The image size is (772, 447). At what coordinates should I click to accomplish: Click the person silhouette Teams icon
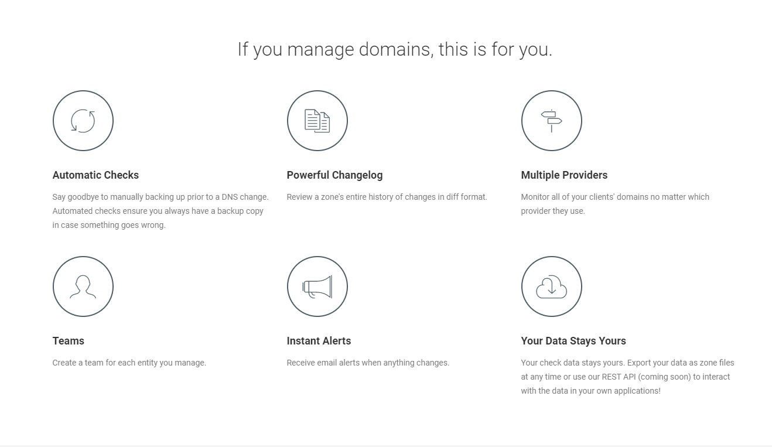point(83,286)
